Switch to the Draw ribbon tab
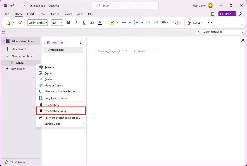 pos(42,14)
